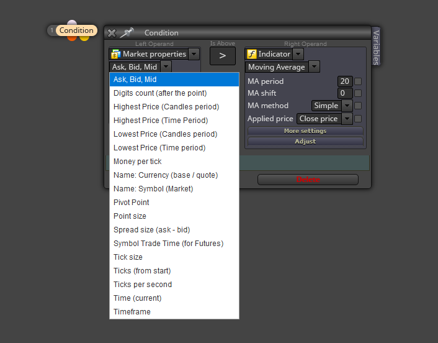Choose Tick size option

coord(174,257)
